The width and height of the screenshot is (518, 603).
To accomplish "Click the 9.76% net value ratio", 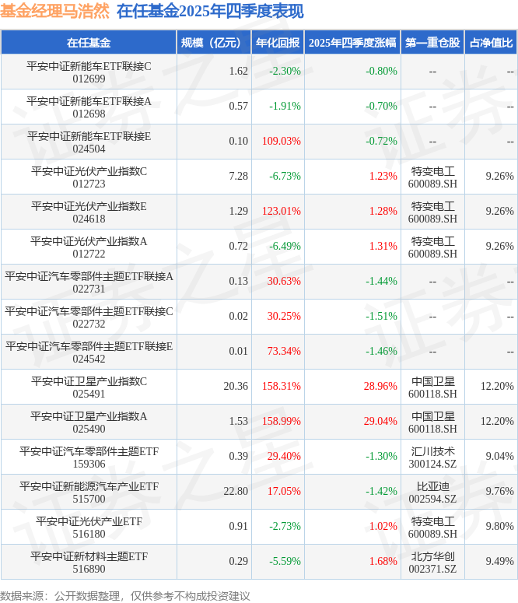I will 499,491.
